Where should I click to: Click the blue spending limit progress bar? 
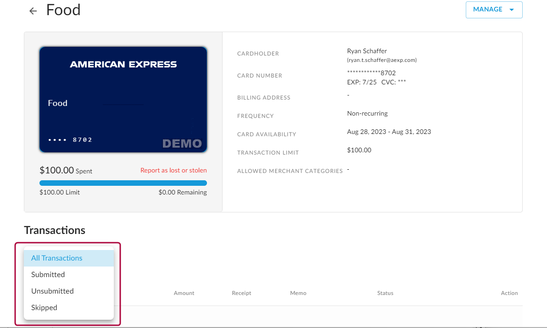123,183
